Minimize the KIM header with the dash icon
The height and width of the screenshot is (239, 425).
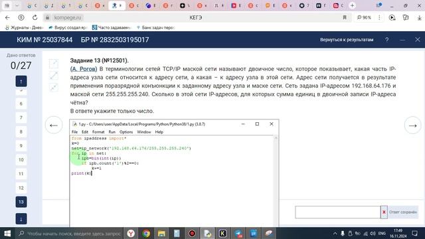pos(402,40)
